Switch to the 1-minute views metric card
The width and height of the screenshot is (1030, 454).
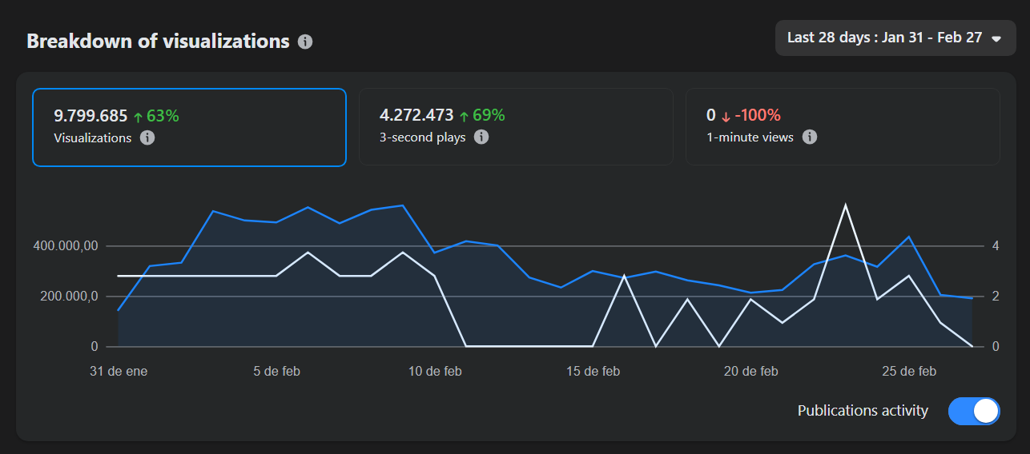click(842, 127)
